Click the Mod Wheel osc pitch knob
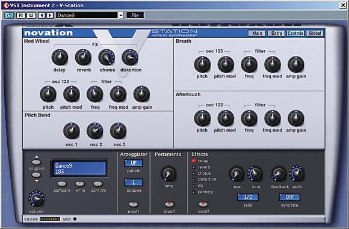Viewport: 349px width, 229px height. (x=48, y=94)
